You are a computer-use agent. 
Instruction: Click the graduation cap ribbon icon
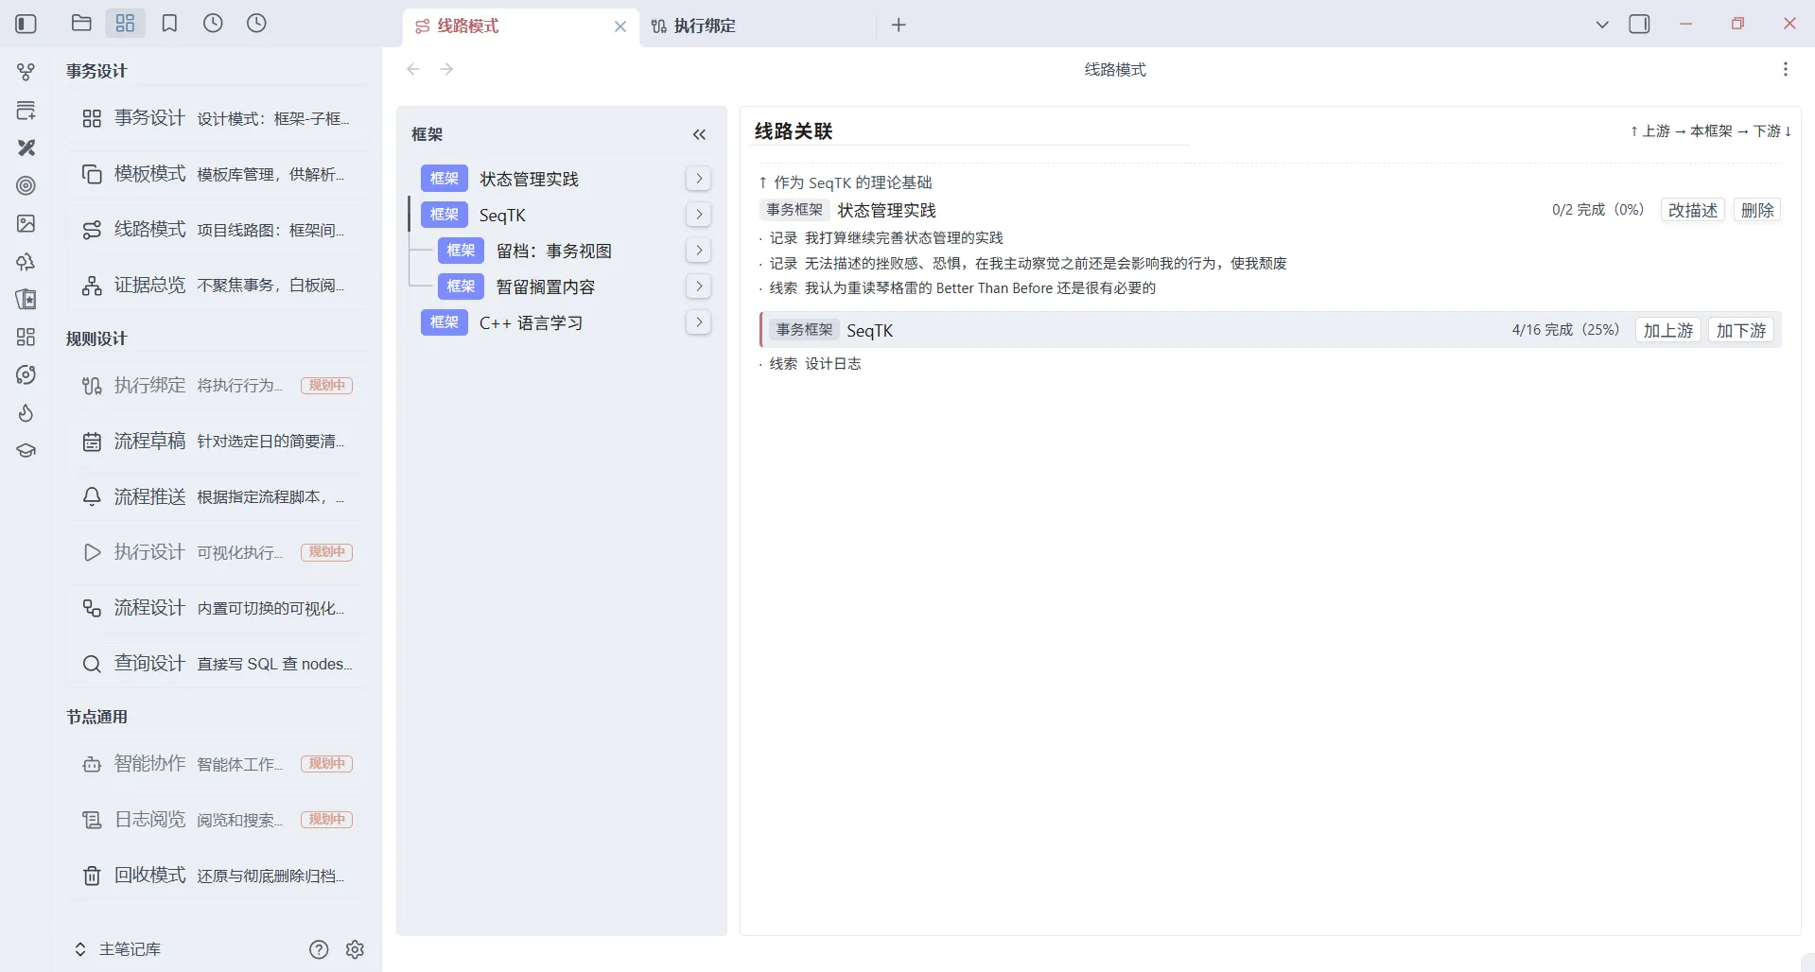tap(26, 451)
